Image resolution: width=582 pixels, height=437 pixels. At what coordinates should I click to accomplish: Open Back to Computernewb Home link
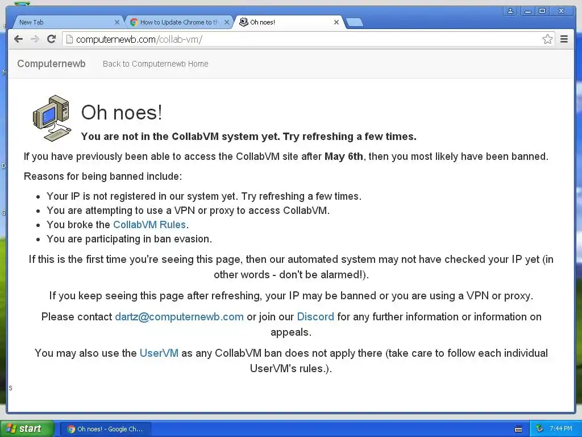coord(156,64)
